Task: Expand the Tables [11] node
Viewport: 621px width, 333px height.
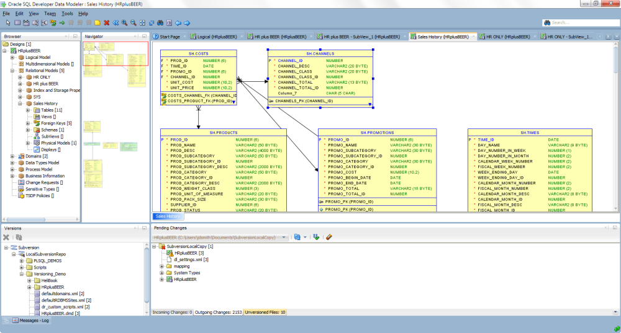Action: coord(28,110)
